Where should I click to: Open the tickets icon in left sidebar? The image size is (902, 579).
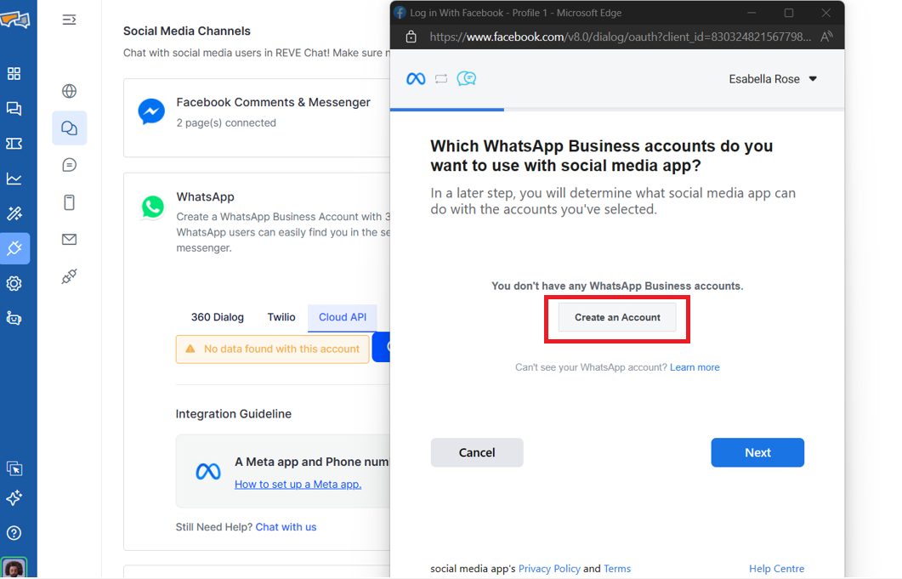[14, 144]
